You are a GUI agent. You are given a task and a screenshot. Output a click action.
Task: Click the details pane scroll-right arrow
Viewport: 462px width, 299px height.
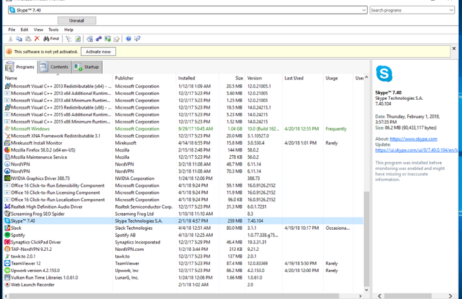click(x=450, y=295)
